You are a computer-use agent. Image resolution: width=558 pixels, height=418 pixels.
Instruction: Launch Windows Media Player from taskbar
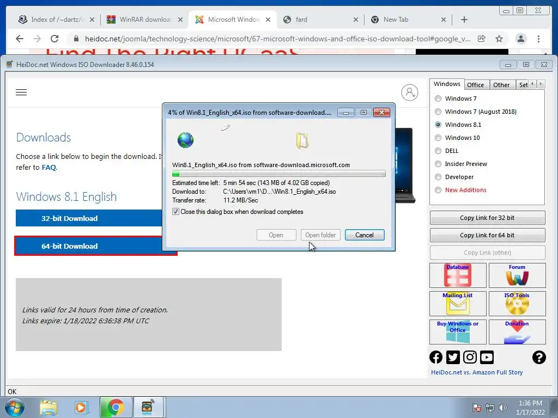[x=81, y=407]
